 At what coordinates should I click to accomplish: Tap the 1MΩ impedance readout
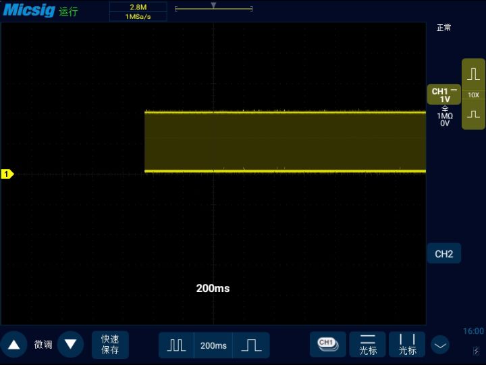point(445,116)
